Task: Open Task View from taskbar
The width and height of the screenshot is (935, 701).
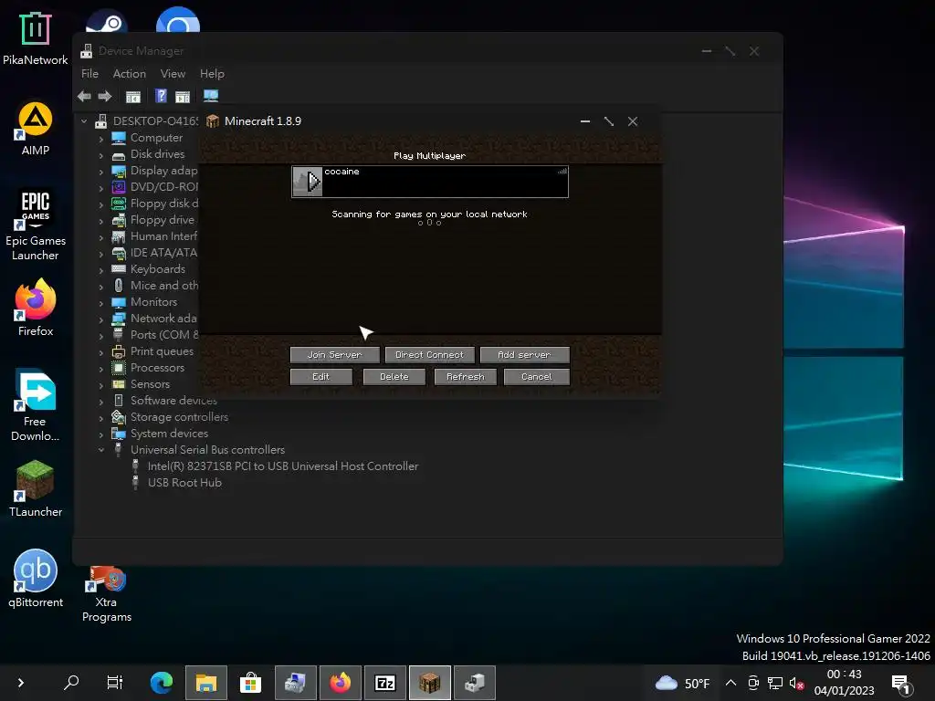Action: pyautogui.click(x=114, y=682)
